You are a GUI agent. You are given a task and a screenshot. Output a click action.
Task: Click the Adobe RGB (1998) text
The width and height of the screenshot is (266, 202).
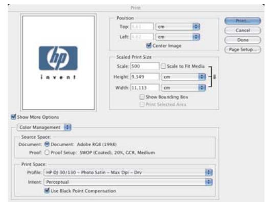[97, 144]
